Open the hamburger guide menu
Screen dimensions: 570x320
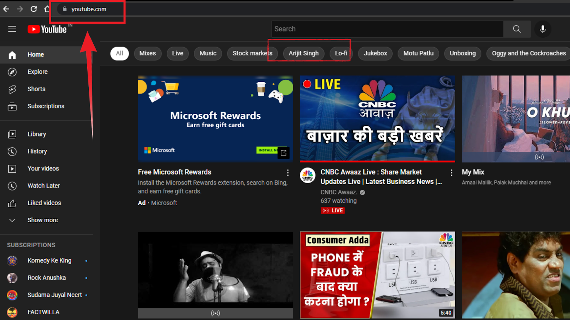pos(12,29)
